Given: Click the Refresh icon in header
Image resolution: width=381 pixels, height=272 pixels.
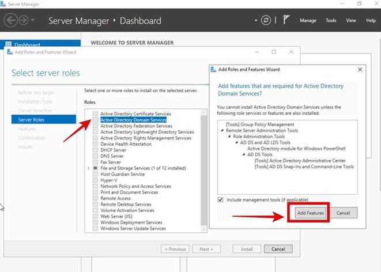Looking at the screenshot, I should (x=266, y=20).
